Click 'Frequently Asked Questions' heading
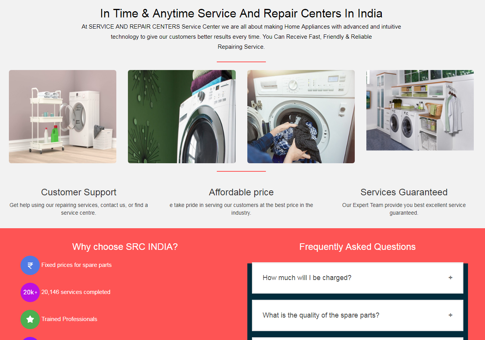Image resolution: width=485 pixels, height=340 pixels. (357, 247)
